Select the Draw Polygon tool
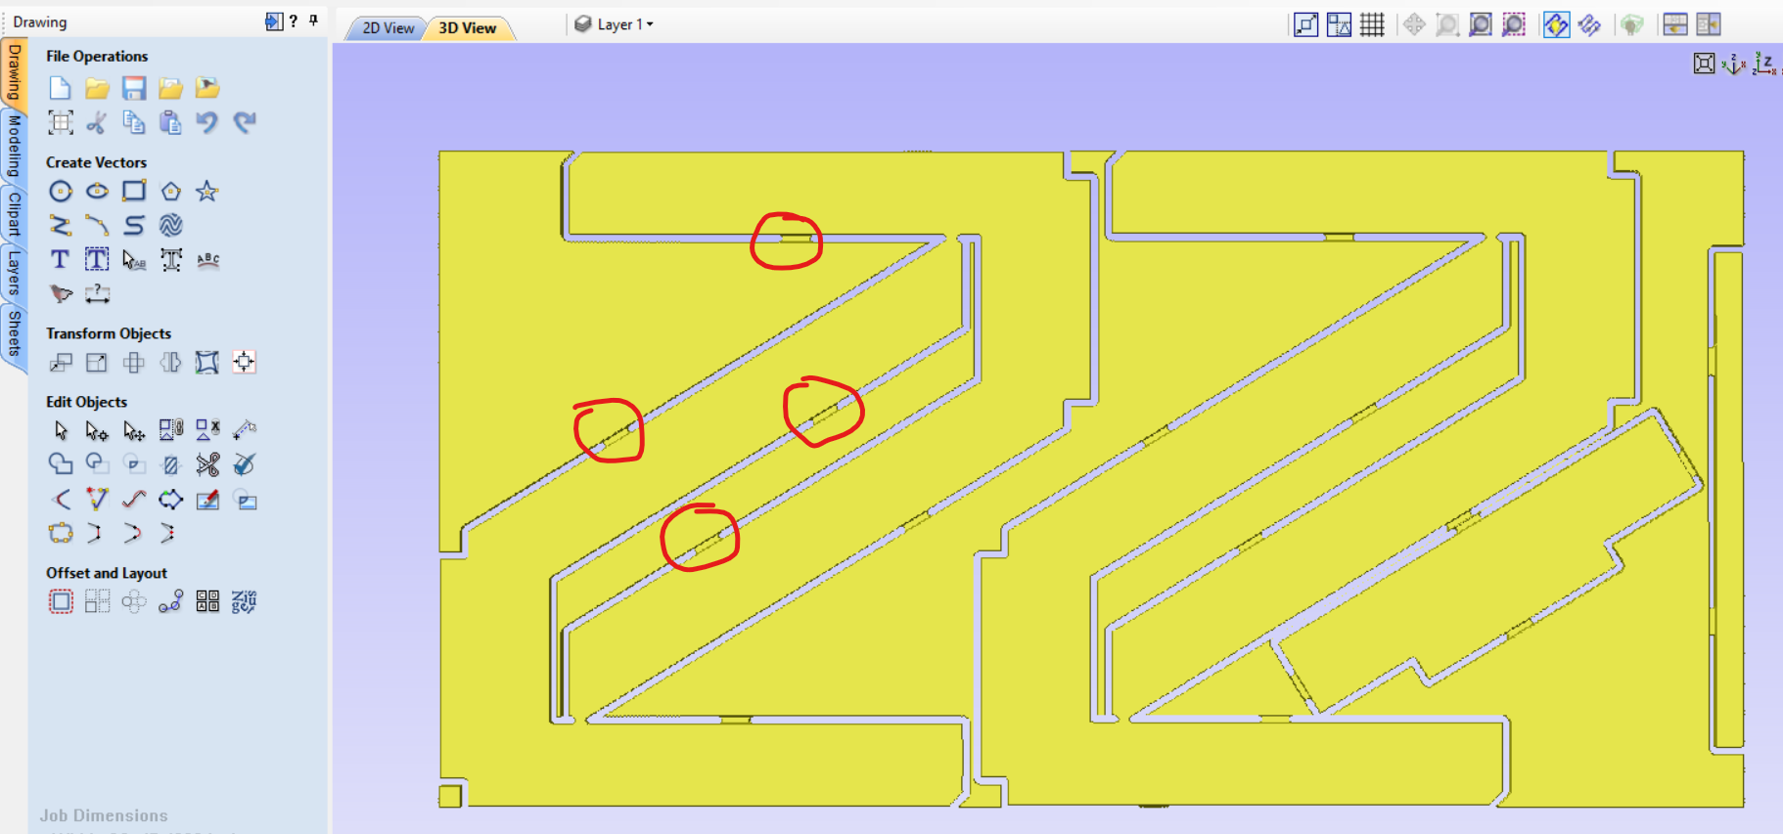This screenshot has height=834, width=1783. pos(170,192)
